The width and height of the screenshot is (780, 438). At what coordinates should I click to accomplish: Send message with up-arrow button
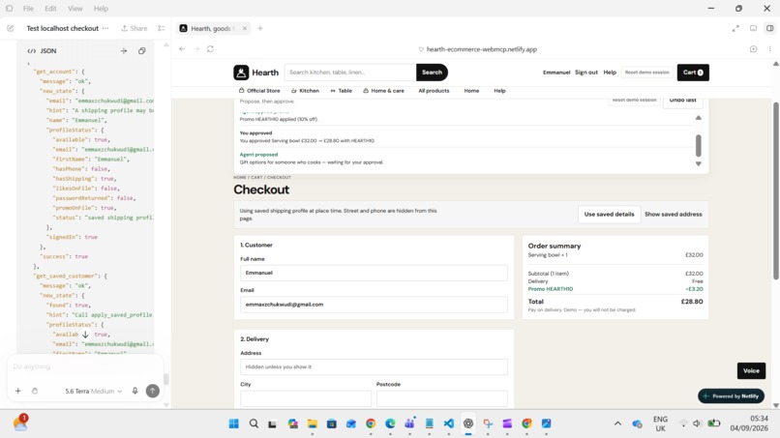coord(153,391)
